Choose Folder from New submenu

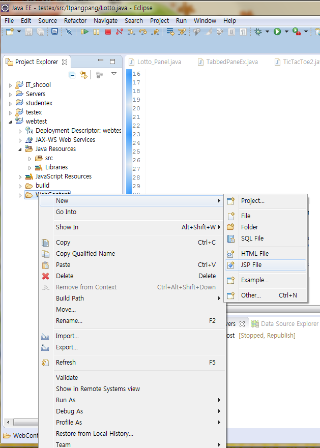click(x=266, y=227)
